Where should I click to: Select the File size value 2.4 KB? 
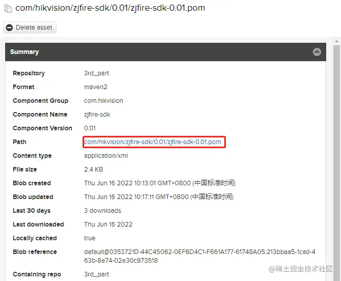pyautogui.click(x=93, y=170)
